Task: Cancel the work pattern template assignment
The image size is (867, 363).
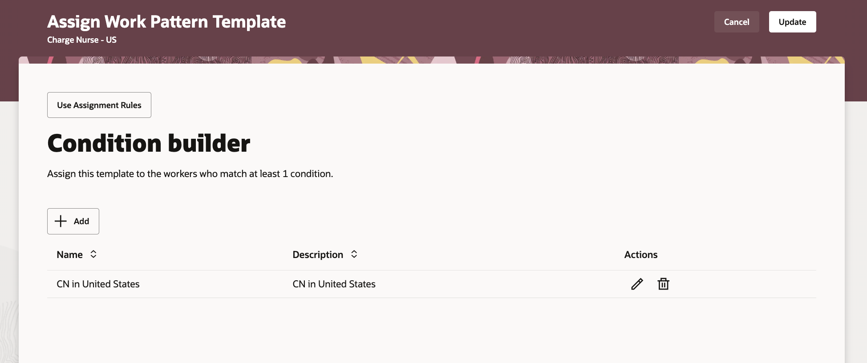Action: [x=737, y=22]
